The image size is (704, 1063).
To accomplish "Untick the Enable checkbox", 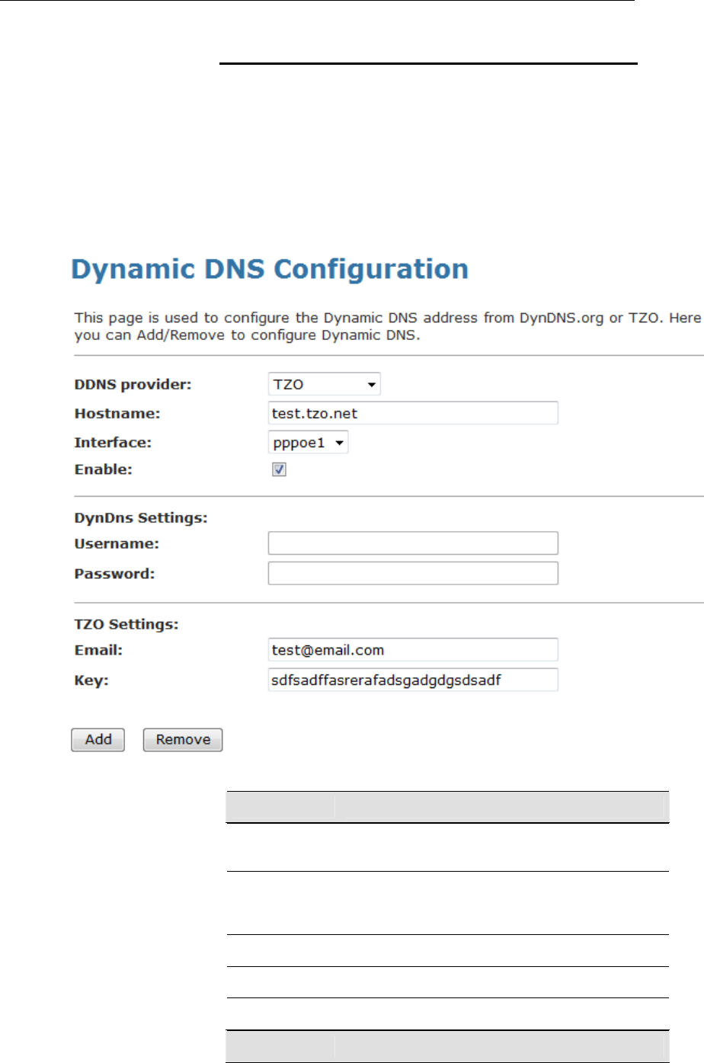I will tap(279, 469).
